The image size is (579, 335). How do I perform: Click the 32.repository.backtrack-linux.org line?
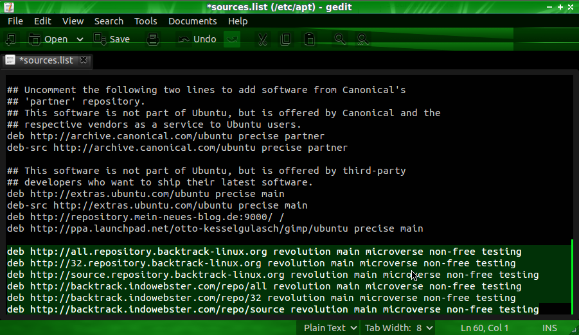click(x=261, y=263)
